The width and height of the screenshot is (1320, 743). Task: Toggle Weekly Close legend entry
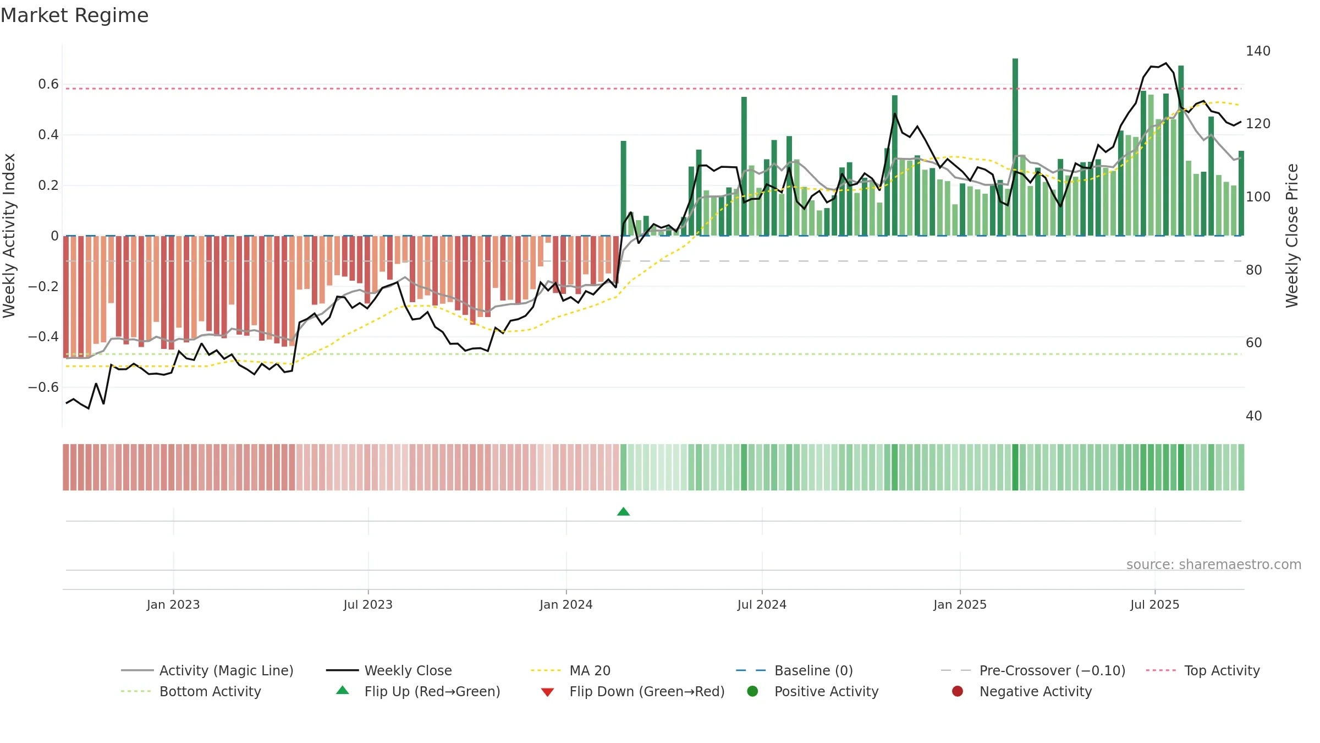[x=389, y=670]
